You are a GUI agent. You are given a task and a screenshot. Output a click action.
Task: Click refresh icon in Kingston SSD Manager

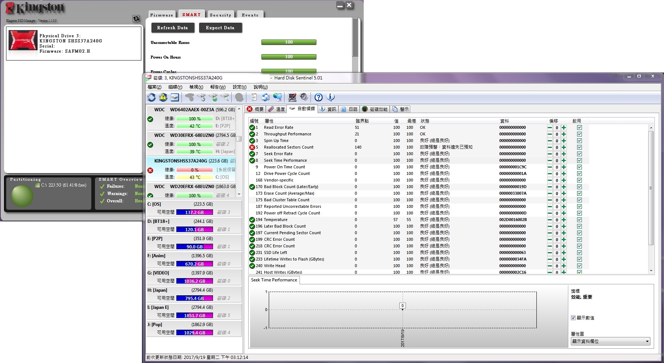point(136,19)
